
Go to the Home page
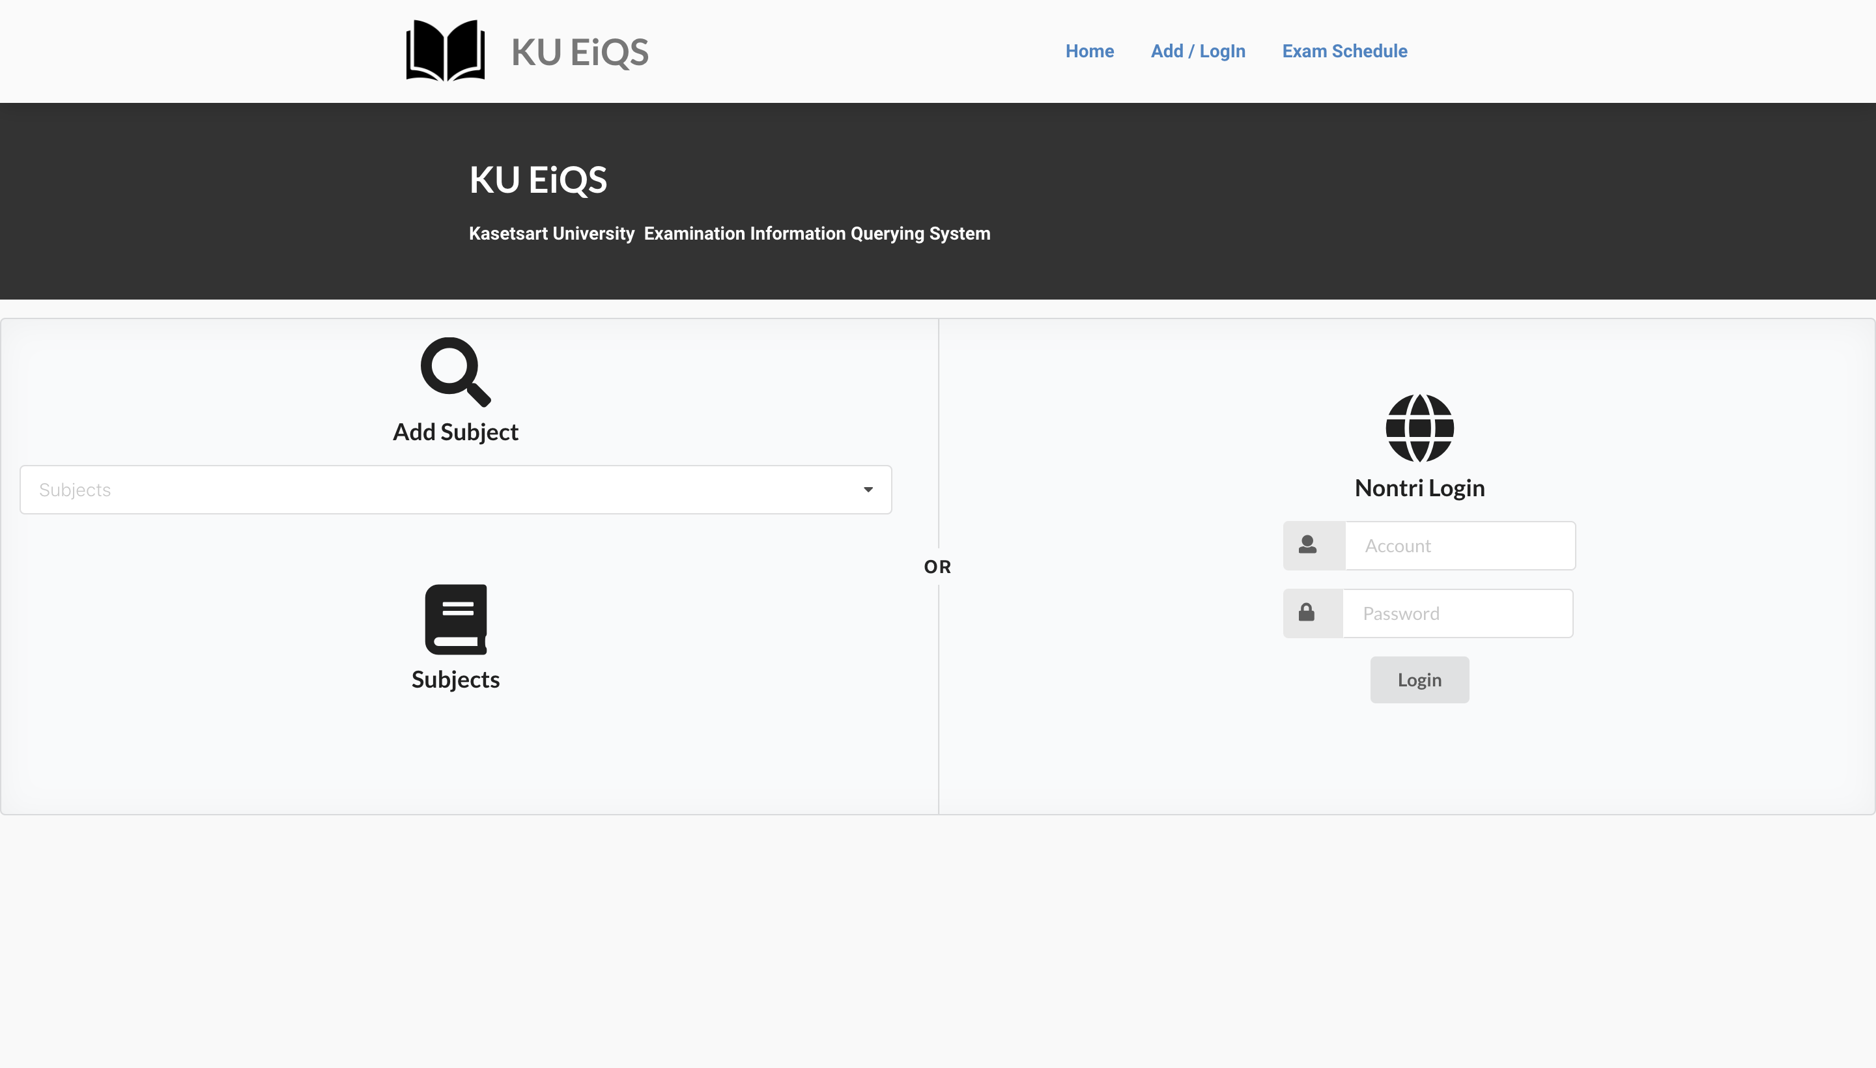pyautogui.click(x=1090, y=51)
